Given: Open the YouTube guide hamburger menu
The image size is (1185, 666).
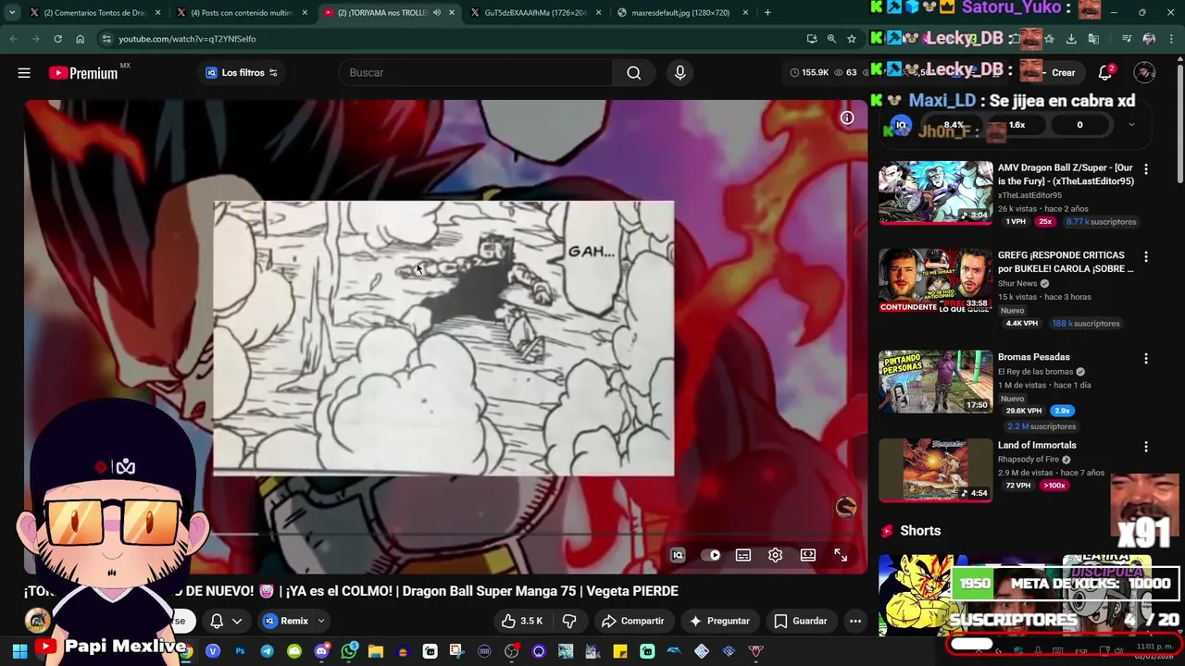Looking at the screenshot, I should [x=24, y=73].
